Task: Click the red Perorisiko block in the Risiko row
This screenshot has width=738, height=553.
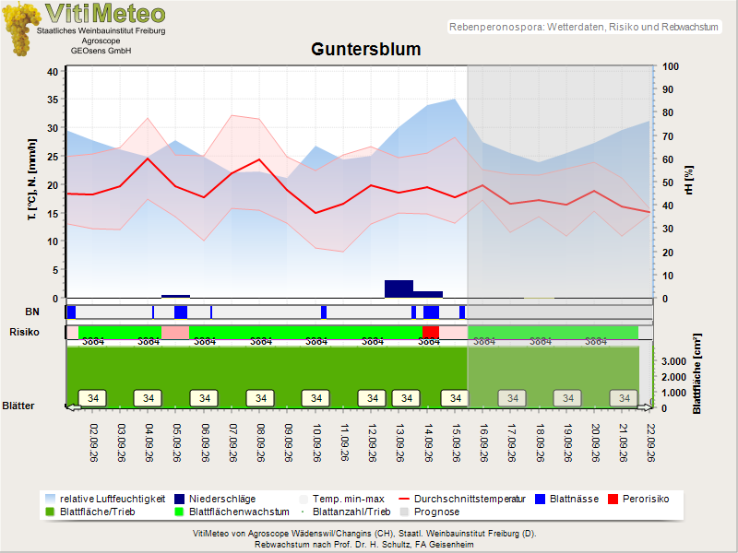Action: coord(431,332)
